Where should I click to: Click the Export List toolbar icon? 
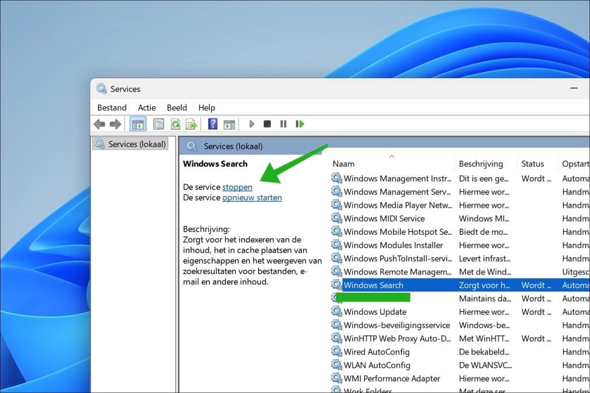pos(191,124)
